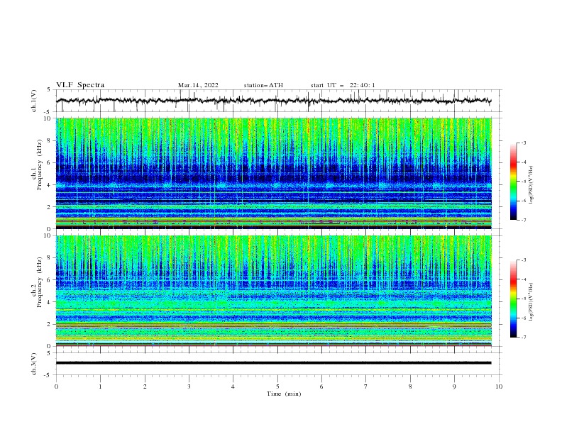Click the ch.1 PSD color scale bar
Viewport: 562px width, 434px height.
coord(513,182)
